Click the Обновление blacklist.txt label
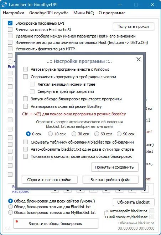The height and width of the screenshot is (235, 161). 136,223
